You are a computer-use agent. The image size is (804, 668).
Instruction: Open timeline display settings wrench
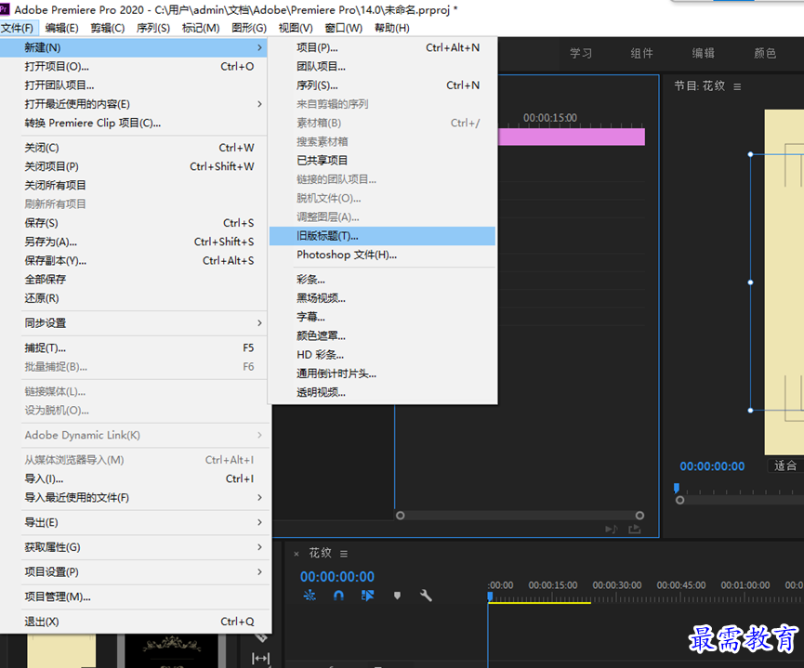click(x=426, y=596)
